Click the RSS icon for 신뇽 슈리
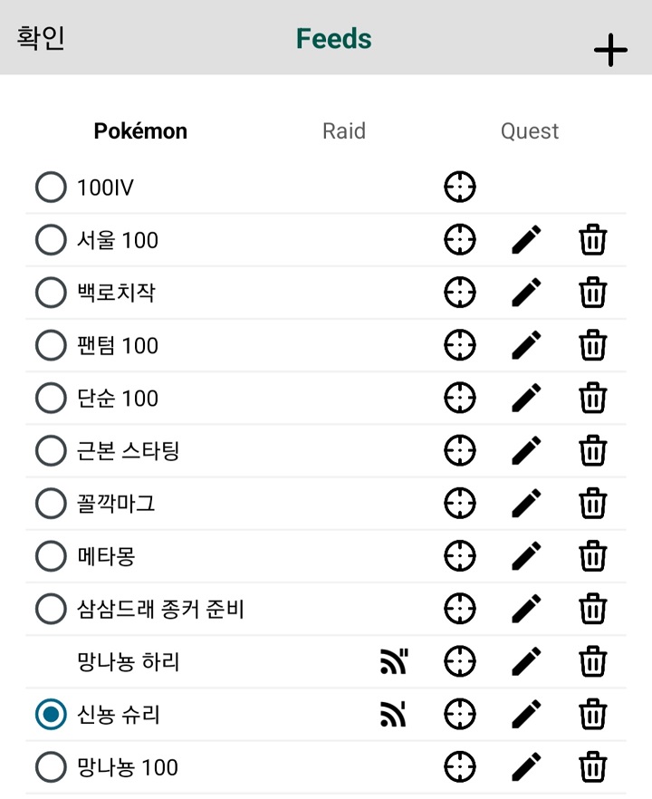This screenshot has width=652, height=799. (393, 715)
